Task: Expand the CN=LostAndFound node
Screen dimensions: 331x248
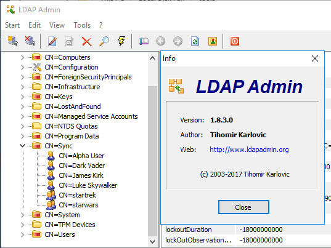Action: click(x=23, y=106)
